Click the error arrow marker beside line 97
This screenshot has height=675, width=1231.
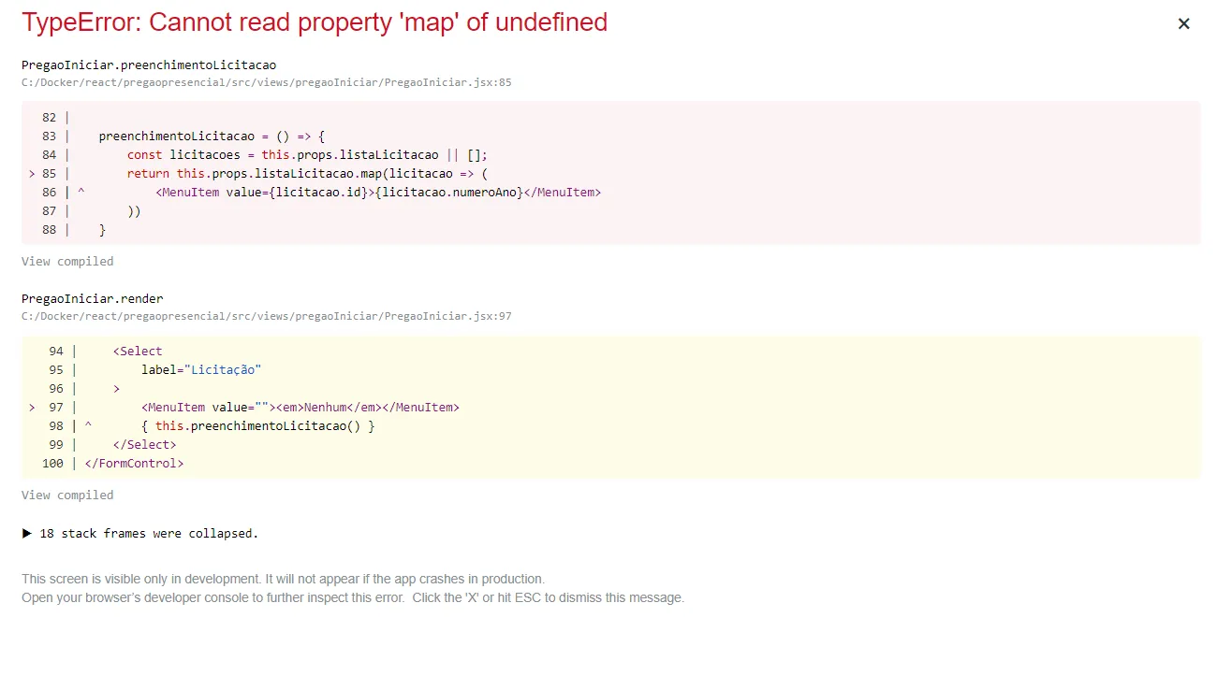coord(33,408)
